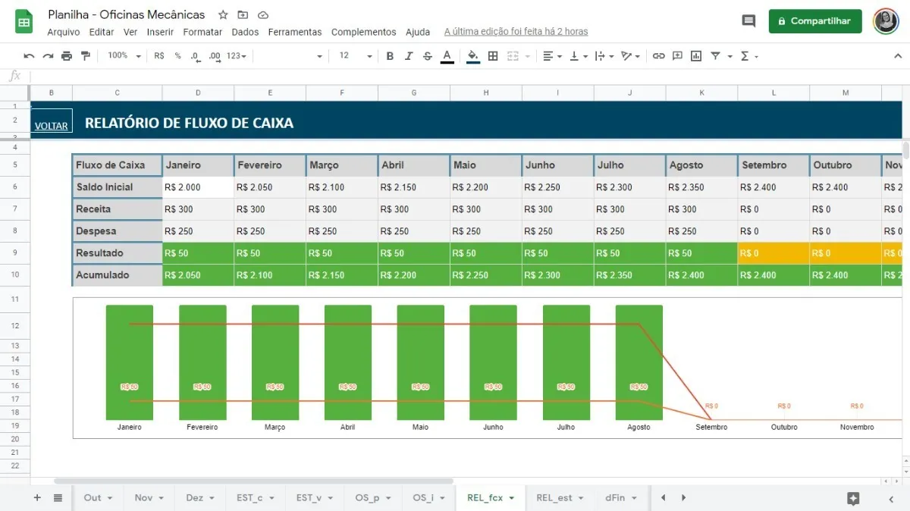This screenshot has width=910, height=511.
Task: Open the font size 12 dropdown
Action: coord(356,56)
